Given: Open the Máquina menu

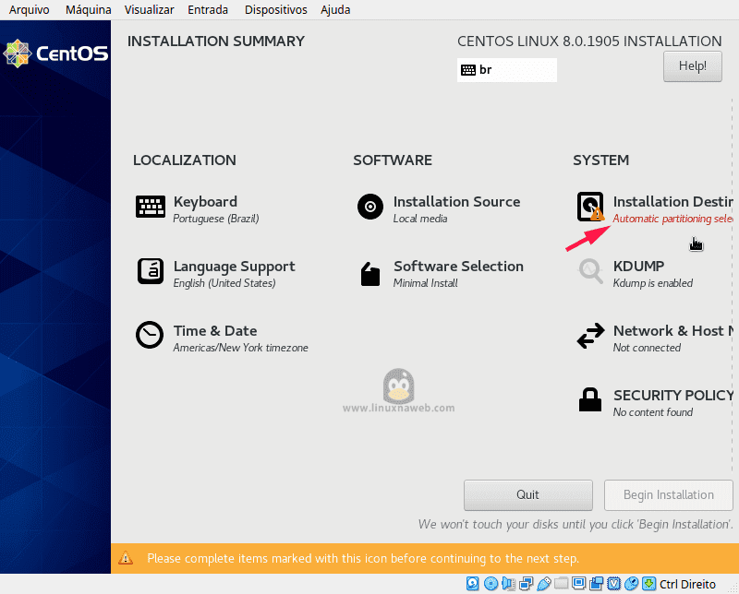Looking at the screenshot, I should (88, 10).
